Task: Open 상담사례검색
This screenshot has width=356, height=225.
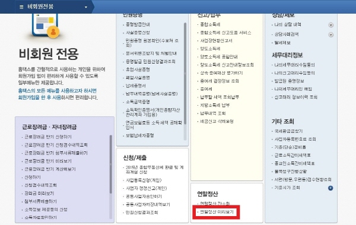Action: point(287,34)
